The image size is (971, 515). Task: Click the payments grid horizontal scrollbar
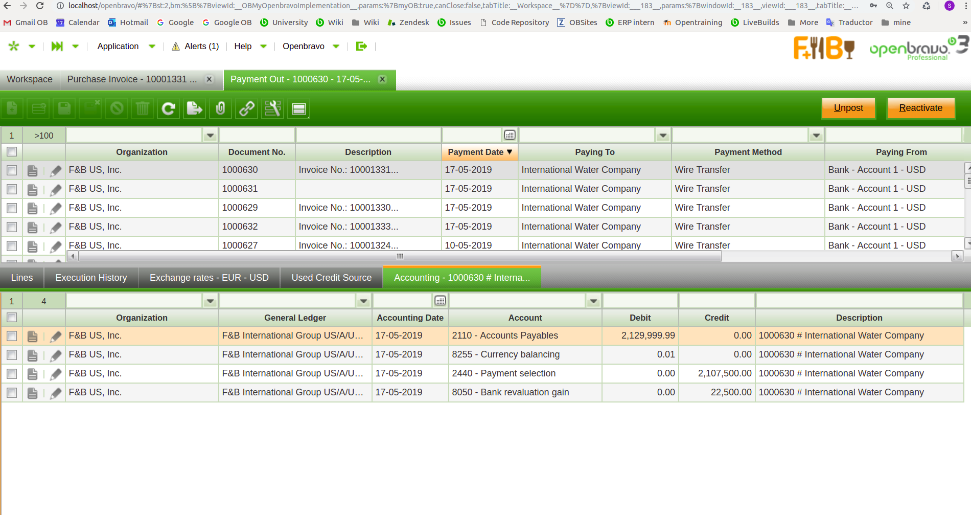coord(400,256)
